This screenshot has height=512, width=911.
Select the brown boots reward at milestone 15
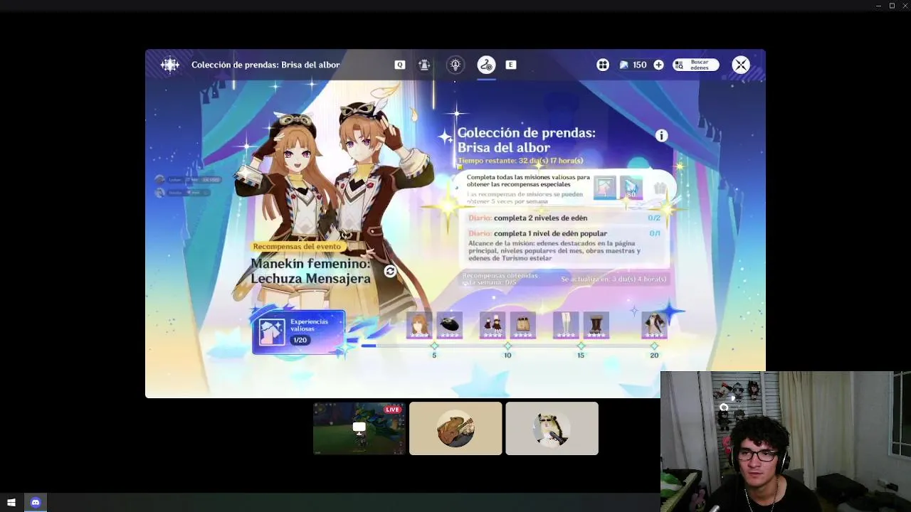[x=596, y=325]
